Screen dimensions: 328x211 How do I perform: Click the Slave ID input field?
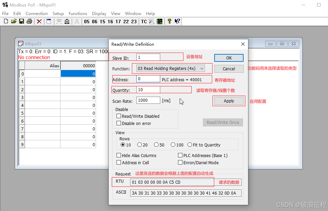(x=148, y=57)
